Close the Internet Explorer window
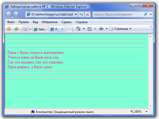The width and height of the screenshot is (159, 119). click(x=148, y=6)
